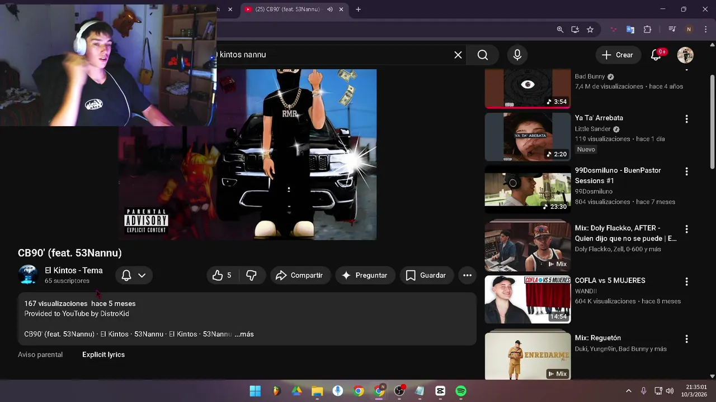Open options menu for COFLA vs 5 MUJERES
716x402 pixels.
click(x=686, y=281)
